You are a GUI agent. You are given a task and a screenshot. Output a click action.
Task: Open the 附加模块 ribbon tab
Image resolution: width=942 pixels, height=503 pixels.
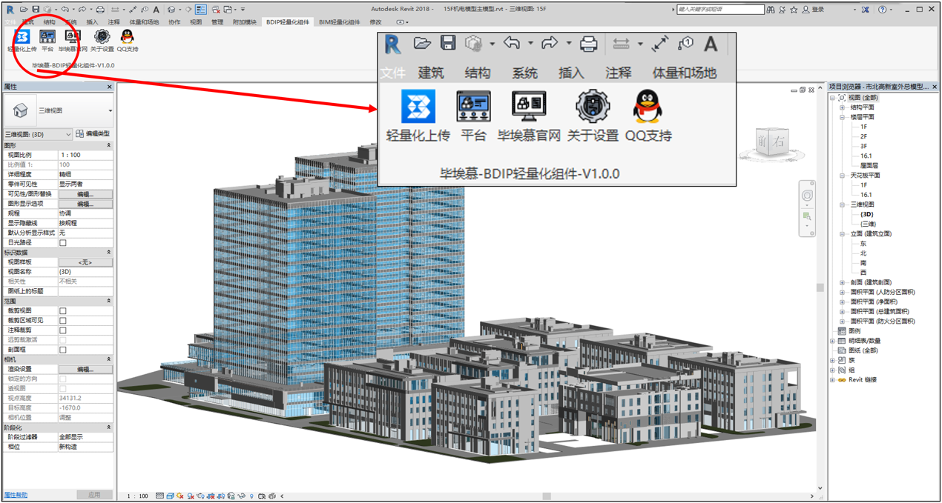click(244, 22)
